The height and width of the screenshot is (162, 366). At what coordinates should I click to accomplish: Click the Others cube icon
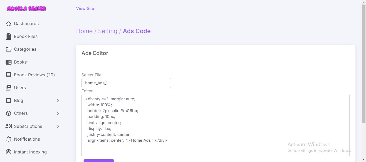pos(9,113)
